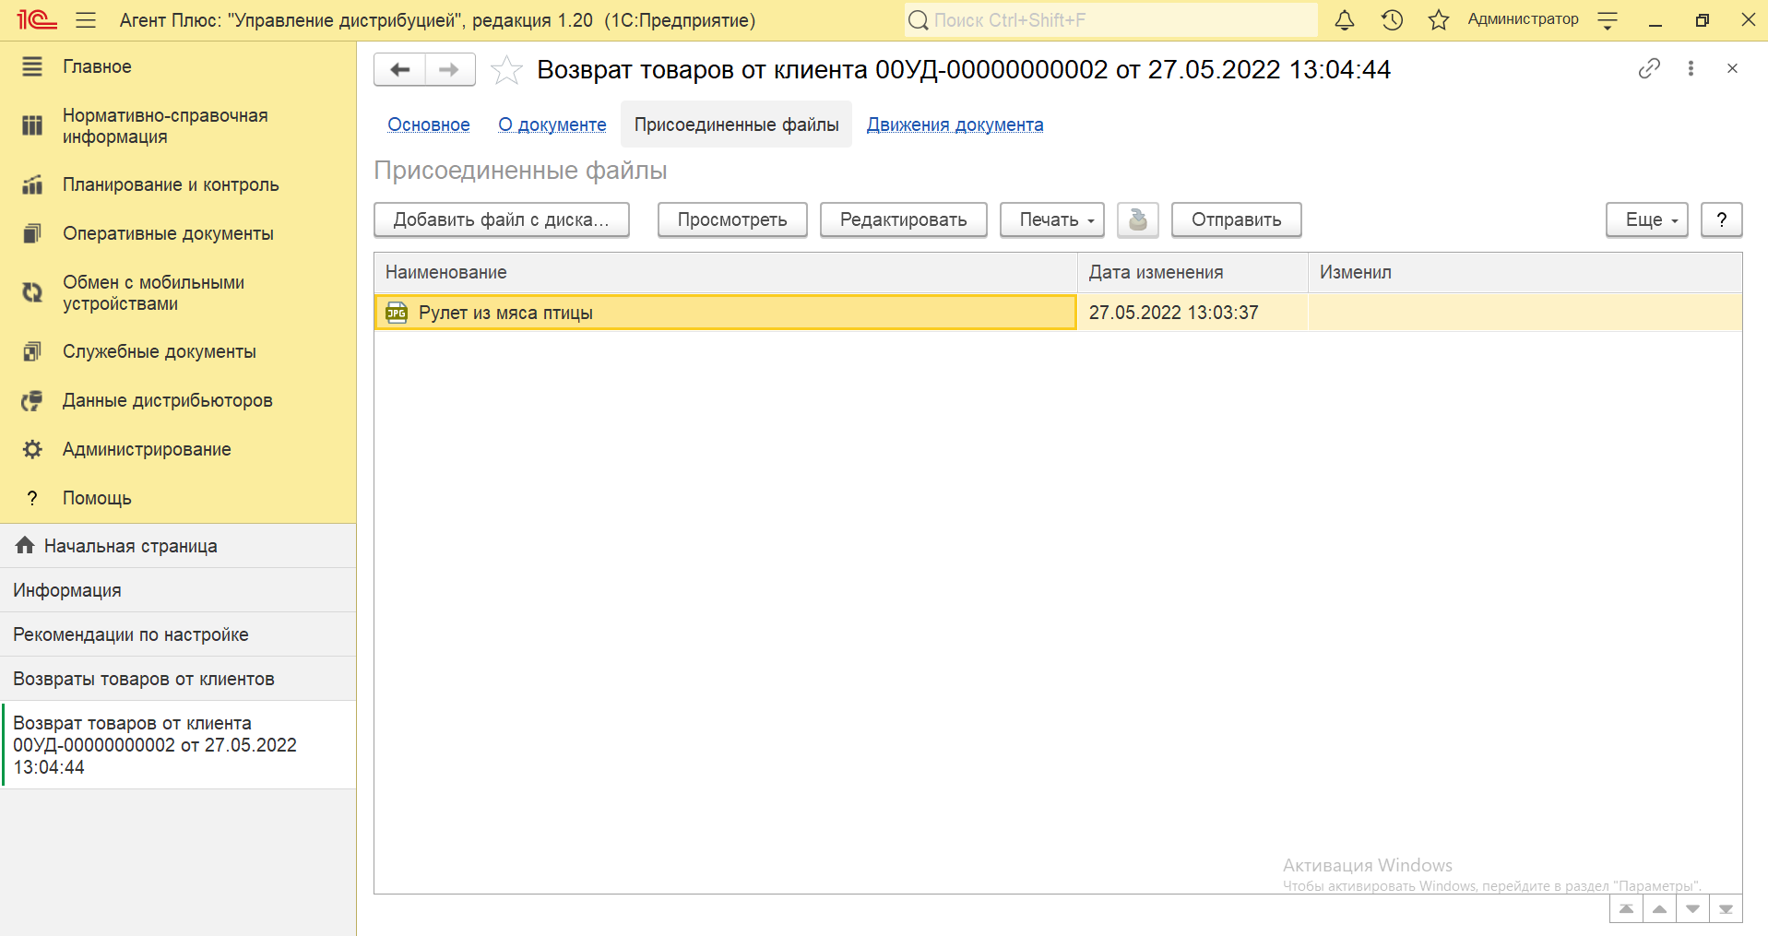Jump to first row with scroll-top arrow

click(1626, 909)
